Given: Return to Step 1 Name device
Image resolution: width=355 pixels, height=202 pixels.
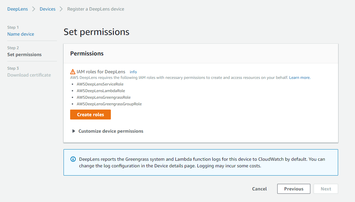Looking at the screenshot, I should (21, 34).
